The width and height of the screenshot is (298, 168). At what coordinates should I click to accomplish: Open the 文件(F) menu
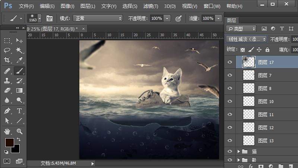26,6
